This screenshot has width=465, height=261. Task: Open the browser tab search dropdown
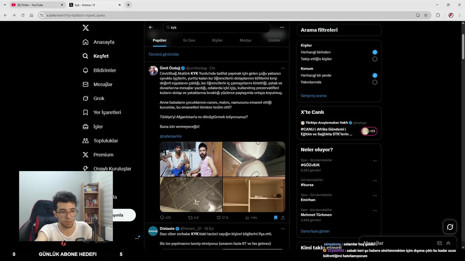5,5
